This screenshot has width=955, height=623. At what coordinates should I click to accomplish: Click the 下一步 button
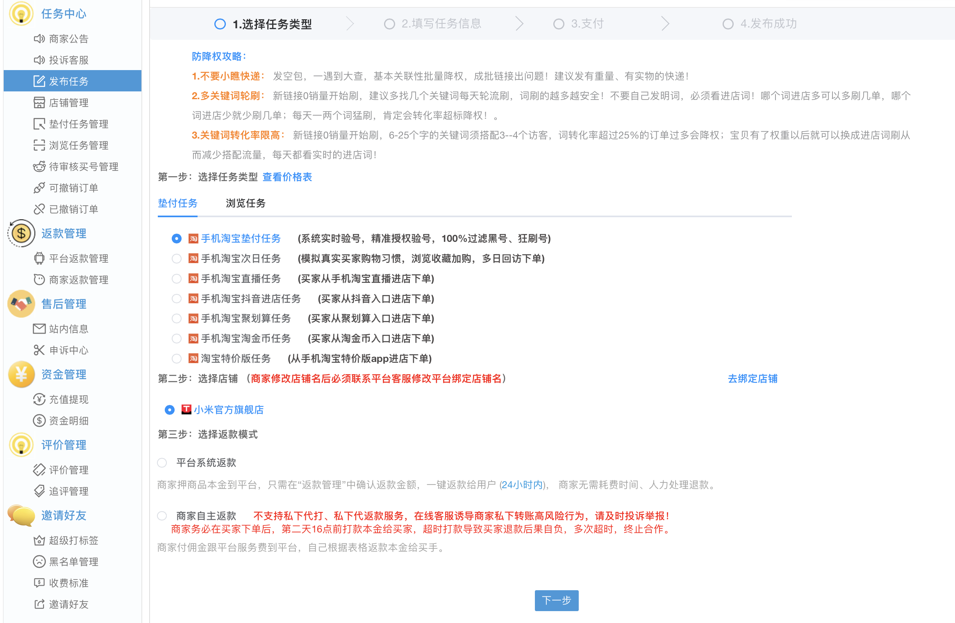click(x=557, y=600)
